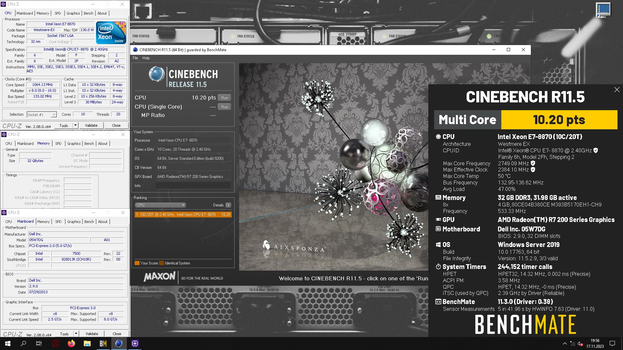This screenshot has width=623, height=350.
Task: Close the BenchMate result overlay
Action: 617,89
